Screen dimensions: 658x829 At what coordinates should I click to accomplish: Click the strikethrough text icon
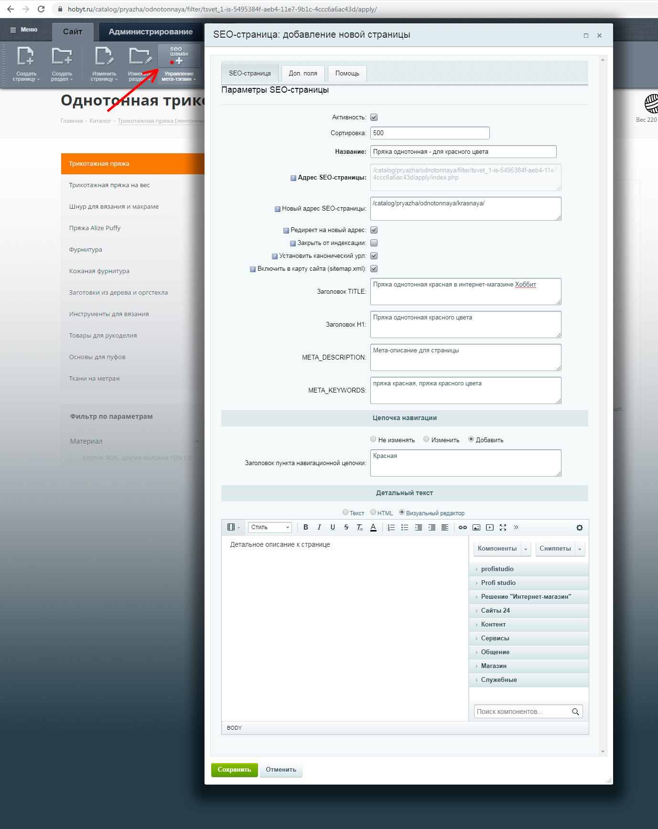tap(346, 527)
